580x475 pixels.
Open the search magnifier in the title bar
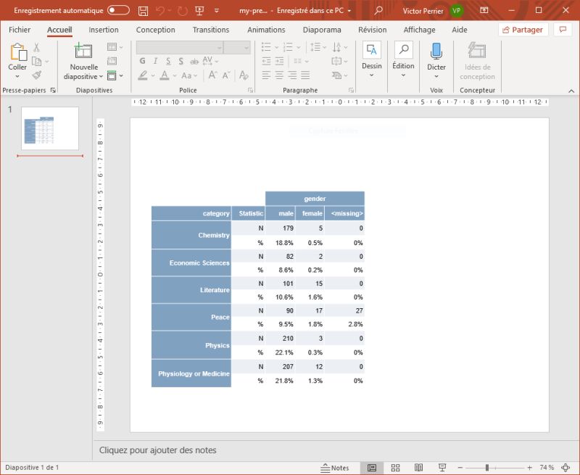(378, 11)
